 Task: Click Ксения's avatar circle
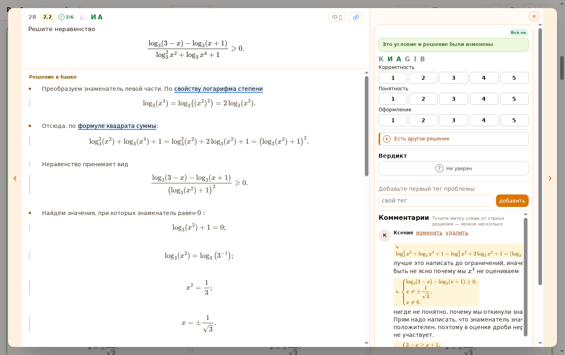[385, 236]
